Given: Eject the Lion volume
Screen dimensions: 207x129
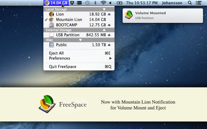Looking at the screenshot, I should click(x=109, y=14).
